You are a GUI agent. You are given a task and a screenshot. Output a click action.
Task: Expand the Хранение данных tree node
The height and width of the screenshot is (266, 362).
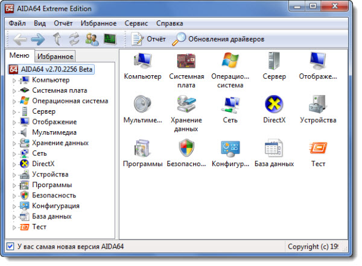point(14,143)
